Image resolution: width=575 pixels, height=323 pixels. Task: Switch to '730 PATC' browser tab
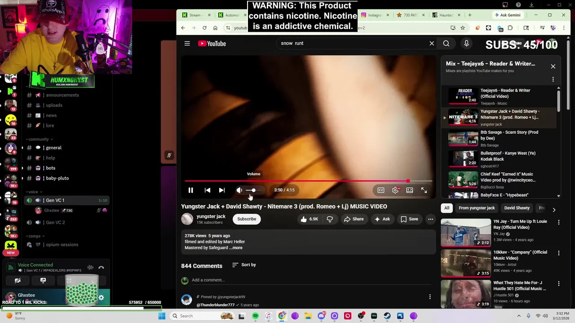[x=410, y=15]
